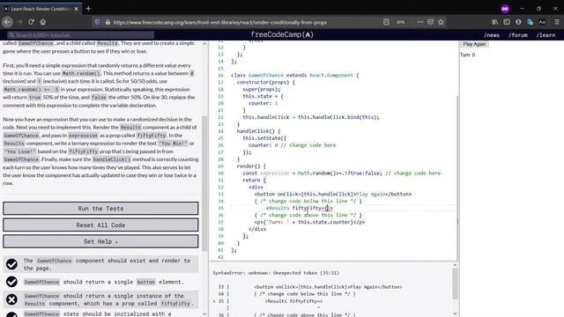Open the Firefox library icon

click(495, 22)
